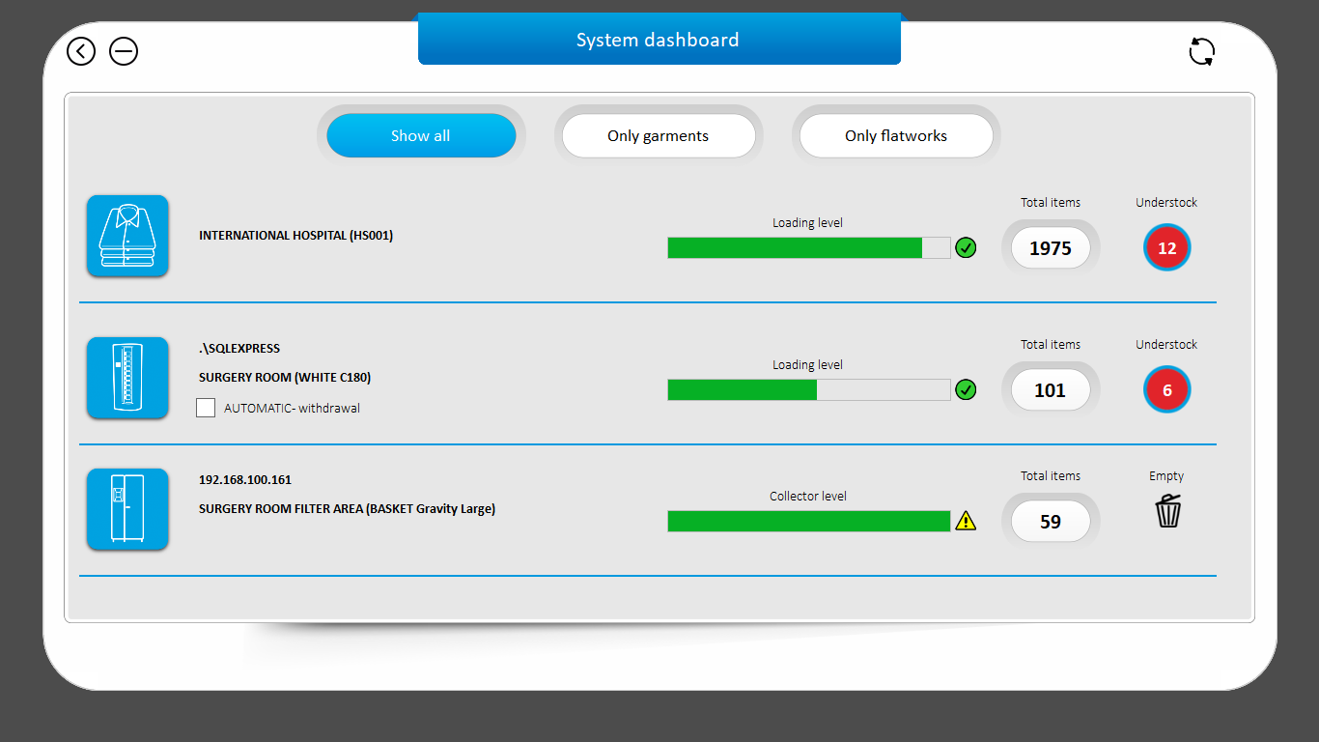Enable the AUTOMATIC- withdrawal checkbox
The width and height of the screenshot is (1319, 742).
click(x=206, y=408)
